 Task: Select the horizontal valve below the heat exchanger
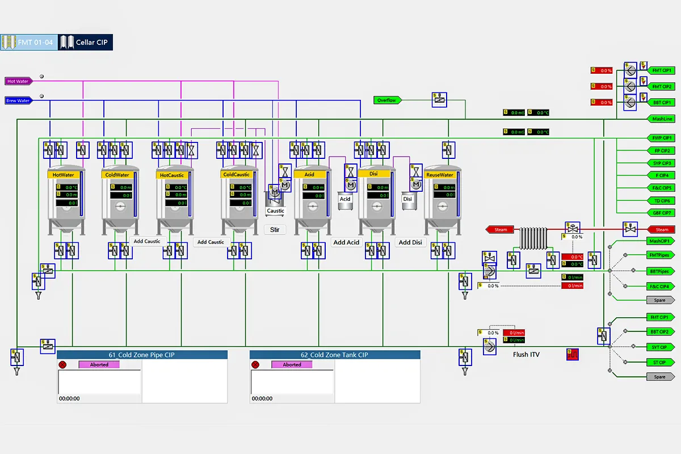tap(533, 271)
